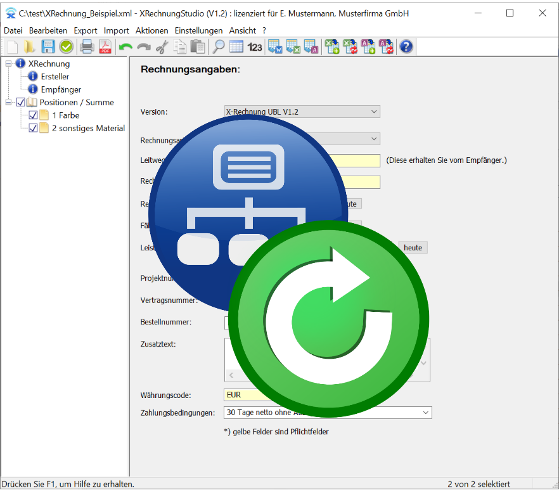Image resolution: width=559 pixels, height=495 pixels.
Task: Import from Access with the green plus icon
Action: click(x=368, y=47)
